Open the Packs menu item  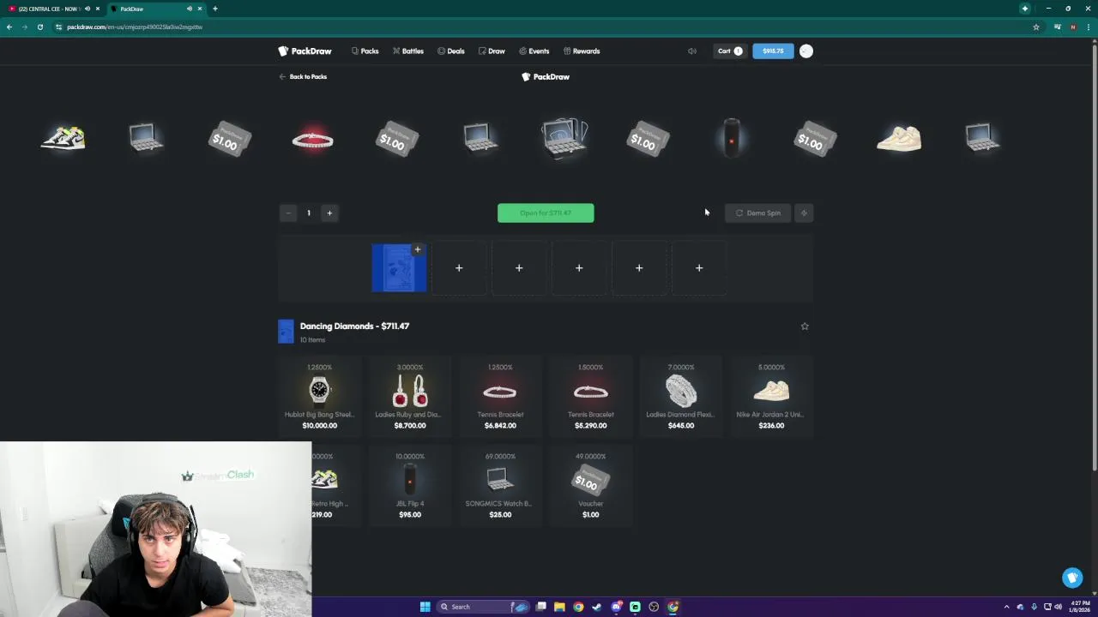point(365,51)
